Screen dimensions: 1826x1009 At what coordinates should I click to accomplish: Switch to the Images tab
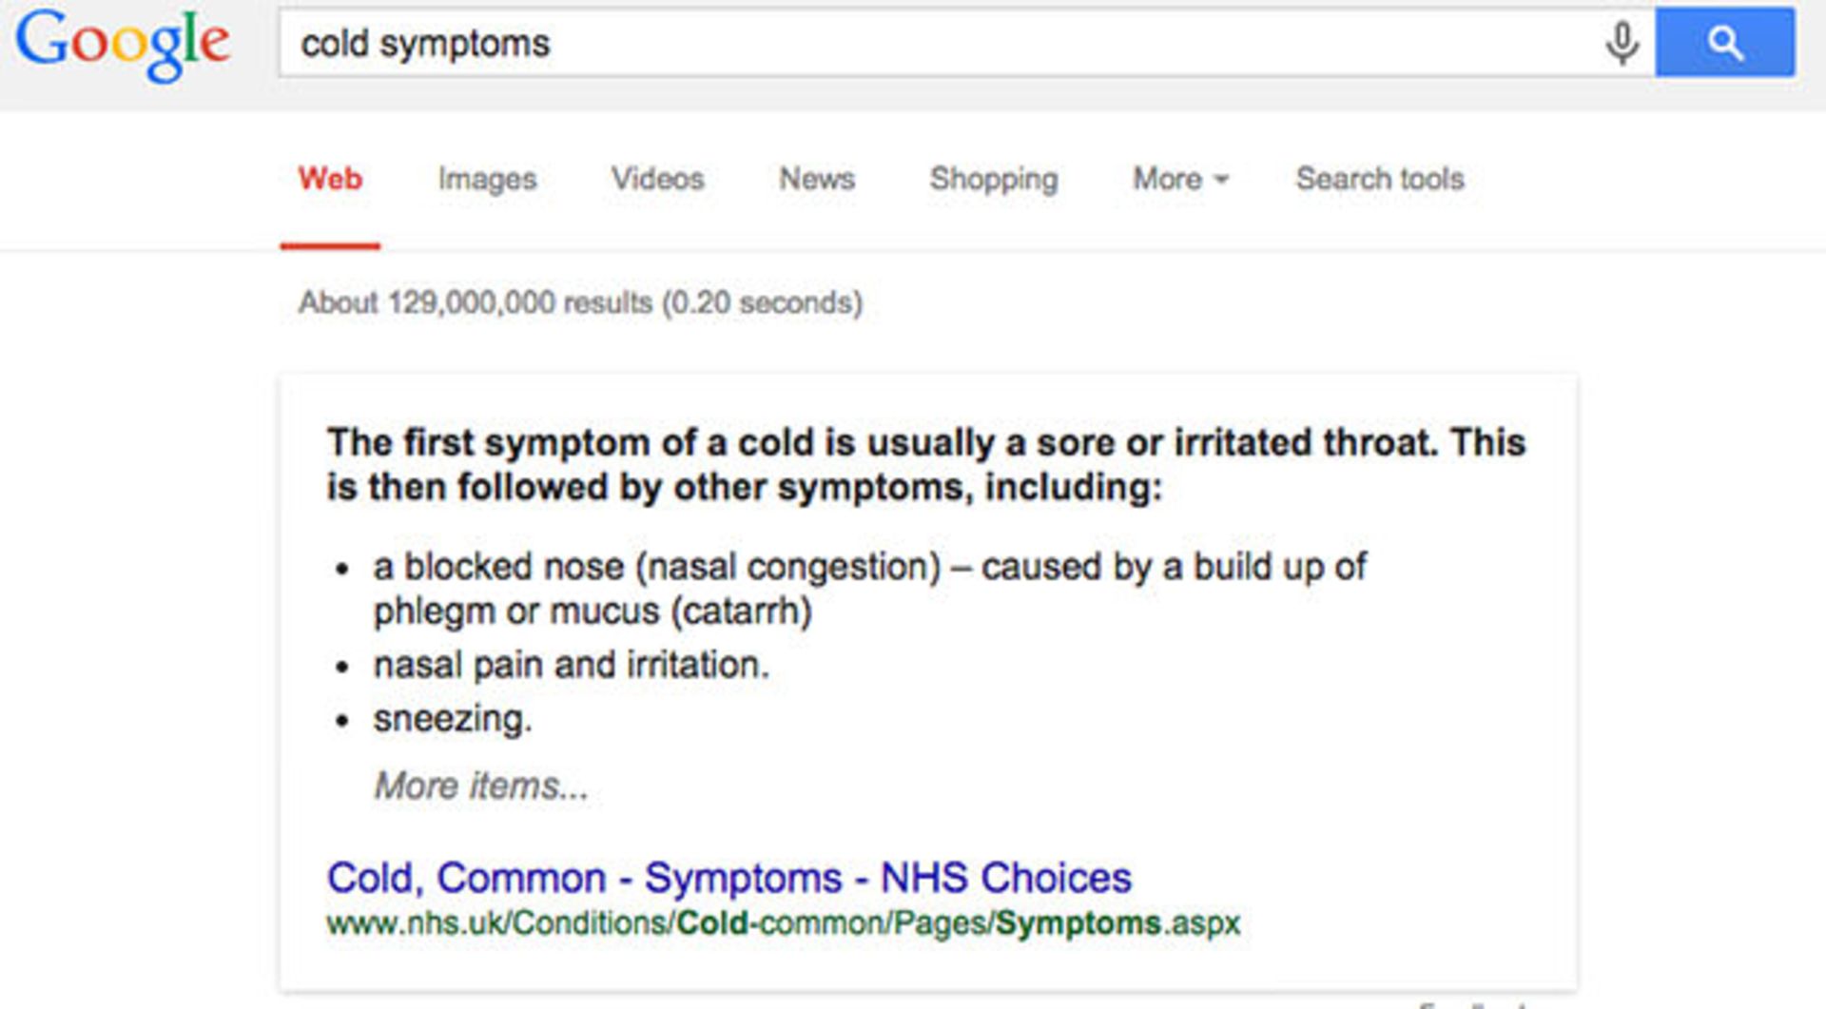tap(487, 179)
